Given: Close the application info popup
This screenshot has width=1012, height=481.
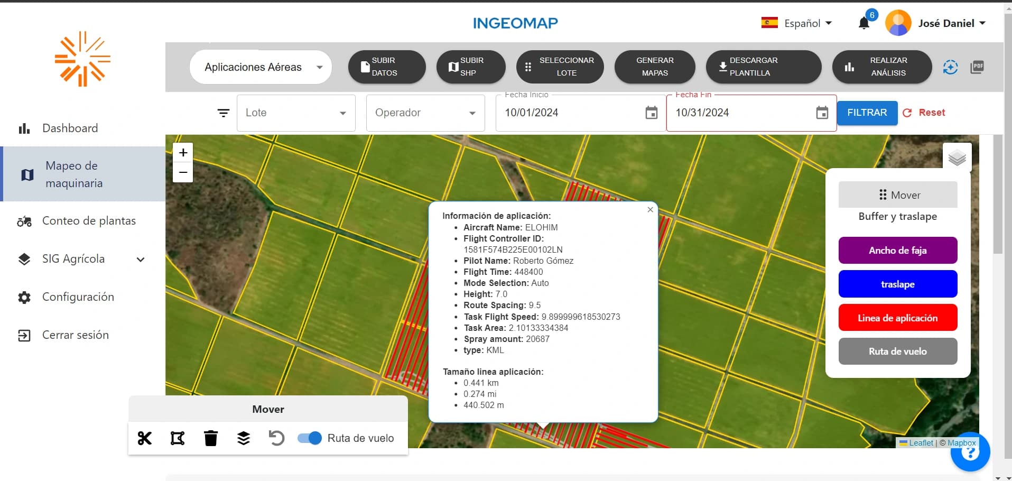Looking at the screenshot, I should pyautogui.click(x=651, y=210).
